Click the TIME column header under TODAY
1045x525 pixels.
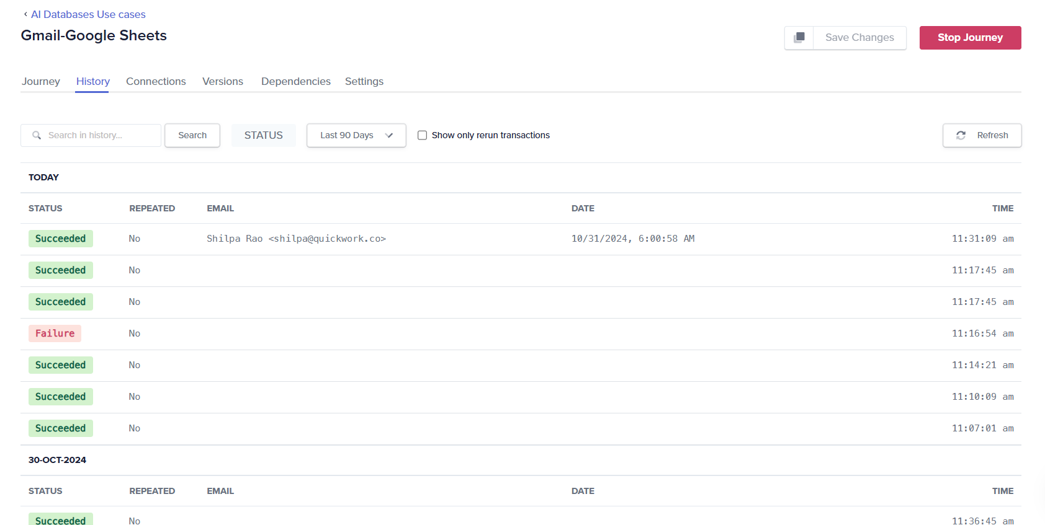pyautogui.click(x=1003, y=208)
